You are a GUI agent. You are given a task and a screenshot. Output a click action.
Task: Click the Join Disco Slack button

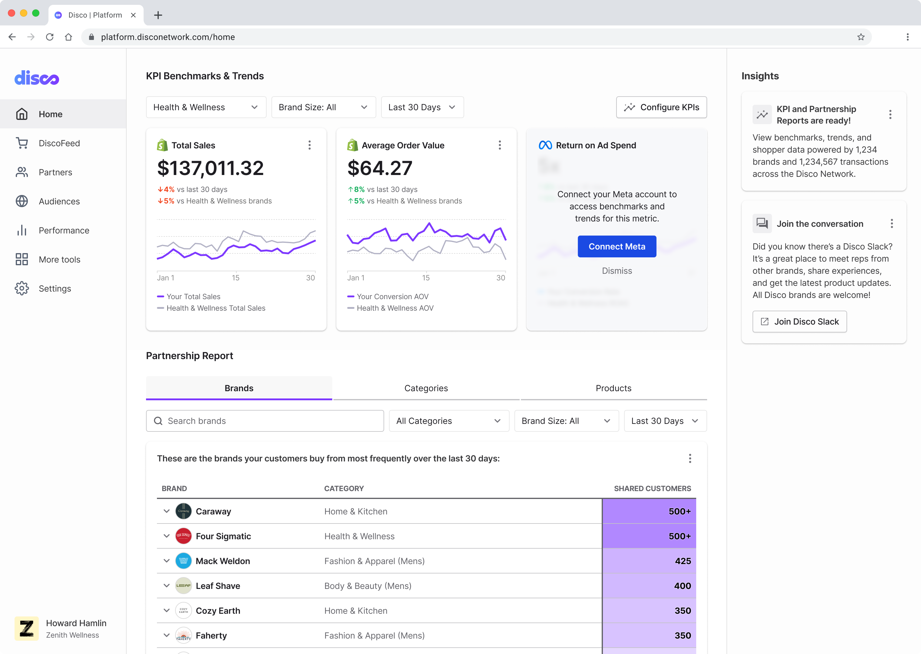800,321
